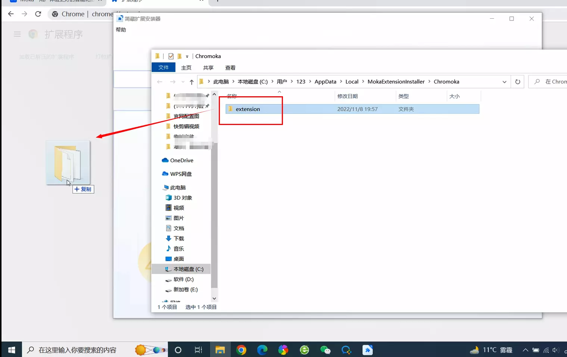Refresh the Explorer folder view
This screenshot has width=567, height=357.
point(518,82)
